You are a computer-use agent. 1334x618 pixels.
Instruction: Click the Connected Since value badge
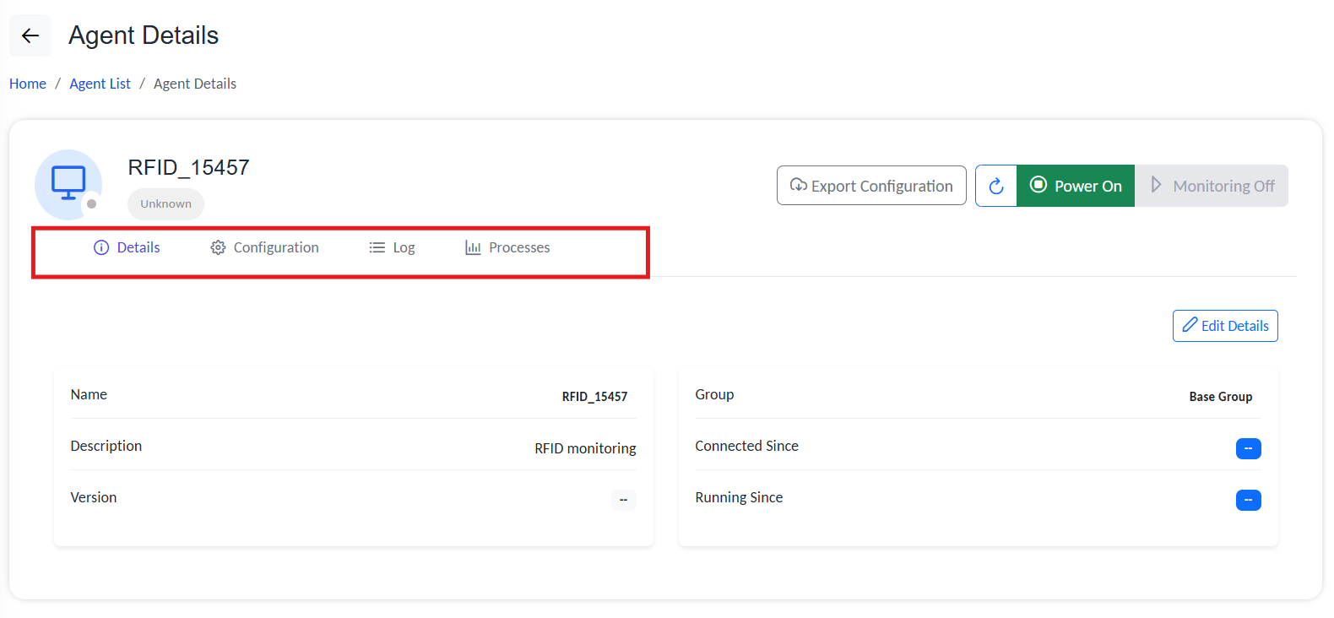(x=1248, y=448)
